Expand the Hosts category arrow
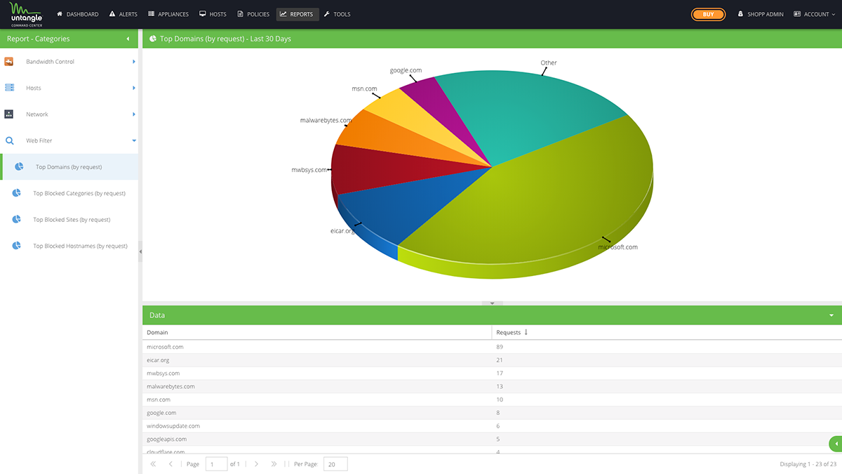The width and height of the screenshot is (842, 474). pyautogui.click(x=133, y=88)
